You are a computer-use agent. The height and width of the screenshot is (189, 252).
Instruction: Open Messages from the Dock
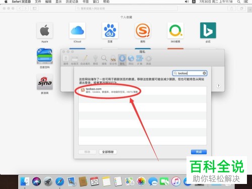(x=153, y=181)
